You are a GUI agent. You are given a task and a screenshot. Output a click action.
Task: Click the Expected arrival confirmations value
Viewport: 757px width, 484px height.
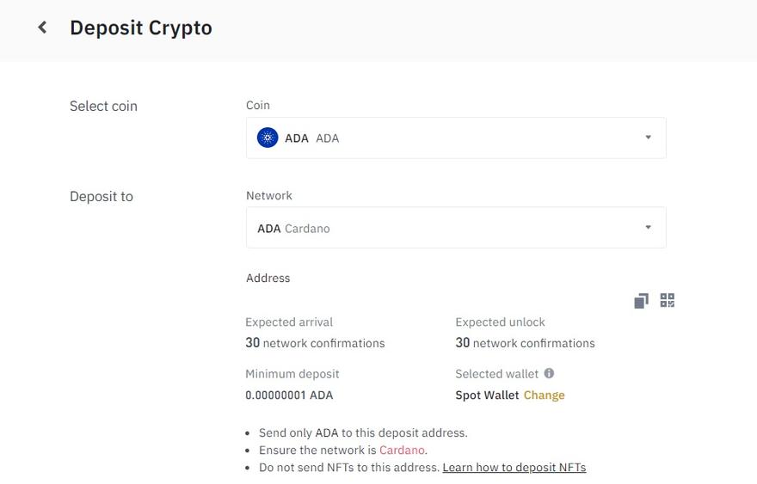315,343
